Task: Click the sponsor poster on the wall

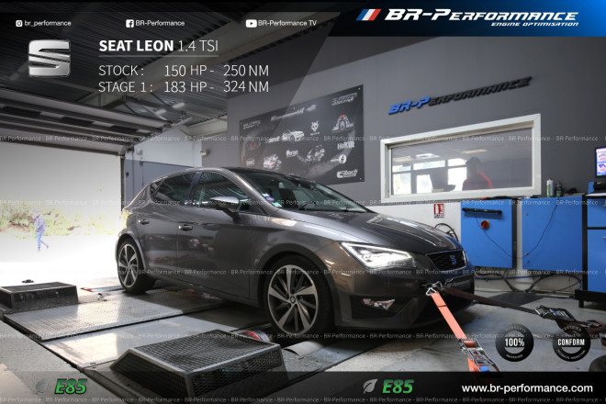Action: pos(301,136)
